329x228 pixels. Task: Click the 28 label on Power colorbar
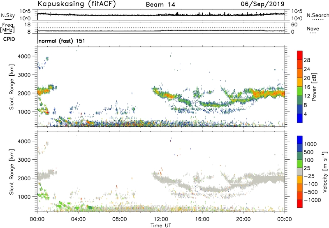point(307,60)
